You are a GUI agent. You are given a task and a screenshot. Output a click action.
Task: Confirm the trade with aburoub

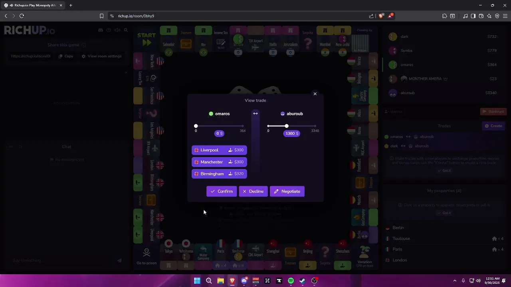tap(222, 191)
